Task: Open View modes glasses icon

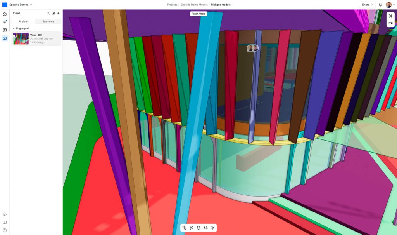Action: [x=206, y=228]
